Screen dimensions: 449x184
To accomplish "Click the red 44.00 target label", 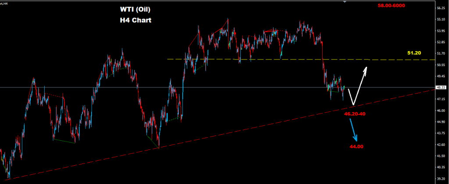I will click(356, 146).
